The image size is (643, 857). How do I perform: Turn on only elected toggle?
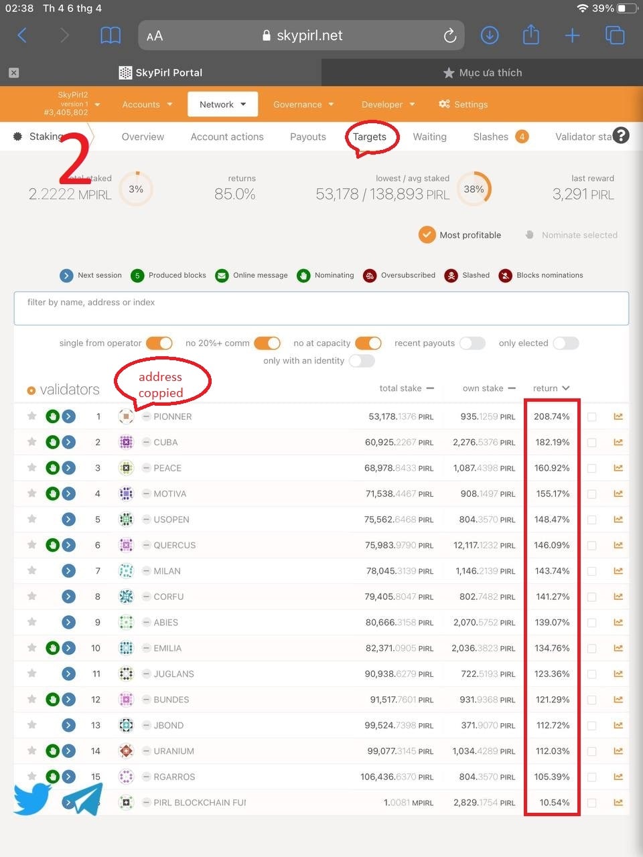(x=565, y=343)
